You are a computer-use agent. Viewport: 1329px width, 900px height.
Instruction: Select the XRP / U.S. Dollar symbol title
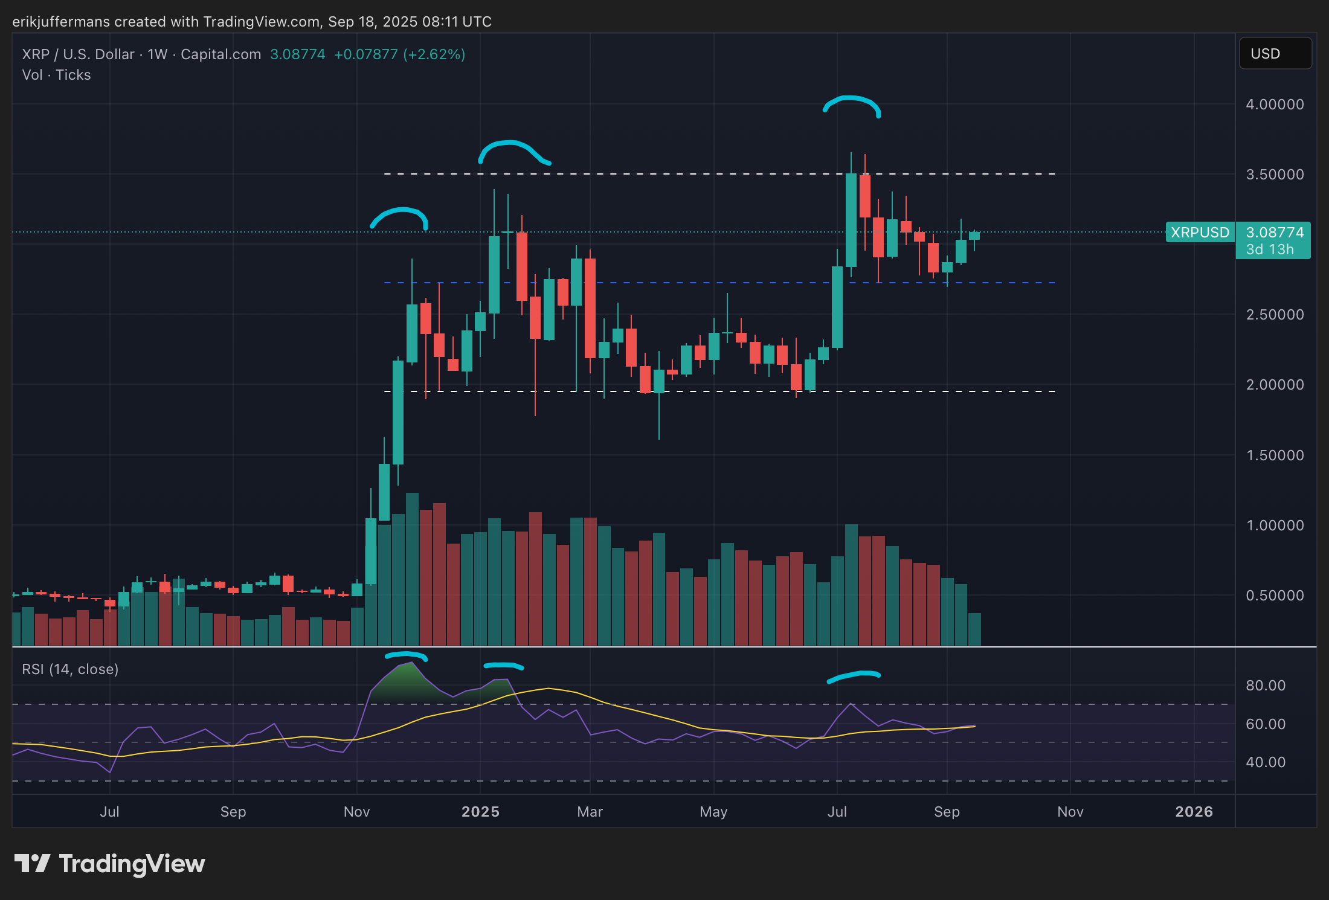point(79,54)
